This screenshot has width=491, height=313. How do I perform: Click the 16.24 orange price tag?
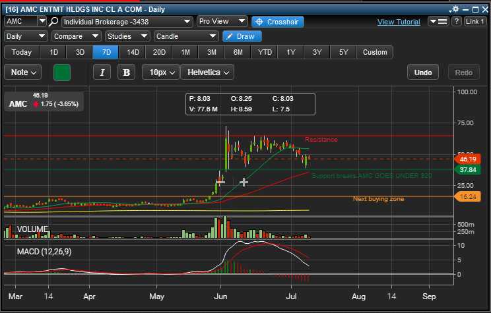pos(467,196)
